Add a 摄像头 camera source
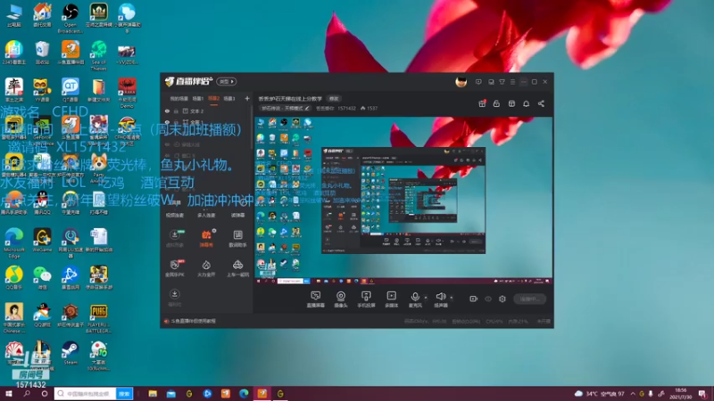 pos(341,299)
